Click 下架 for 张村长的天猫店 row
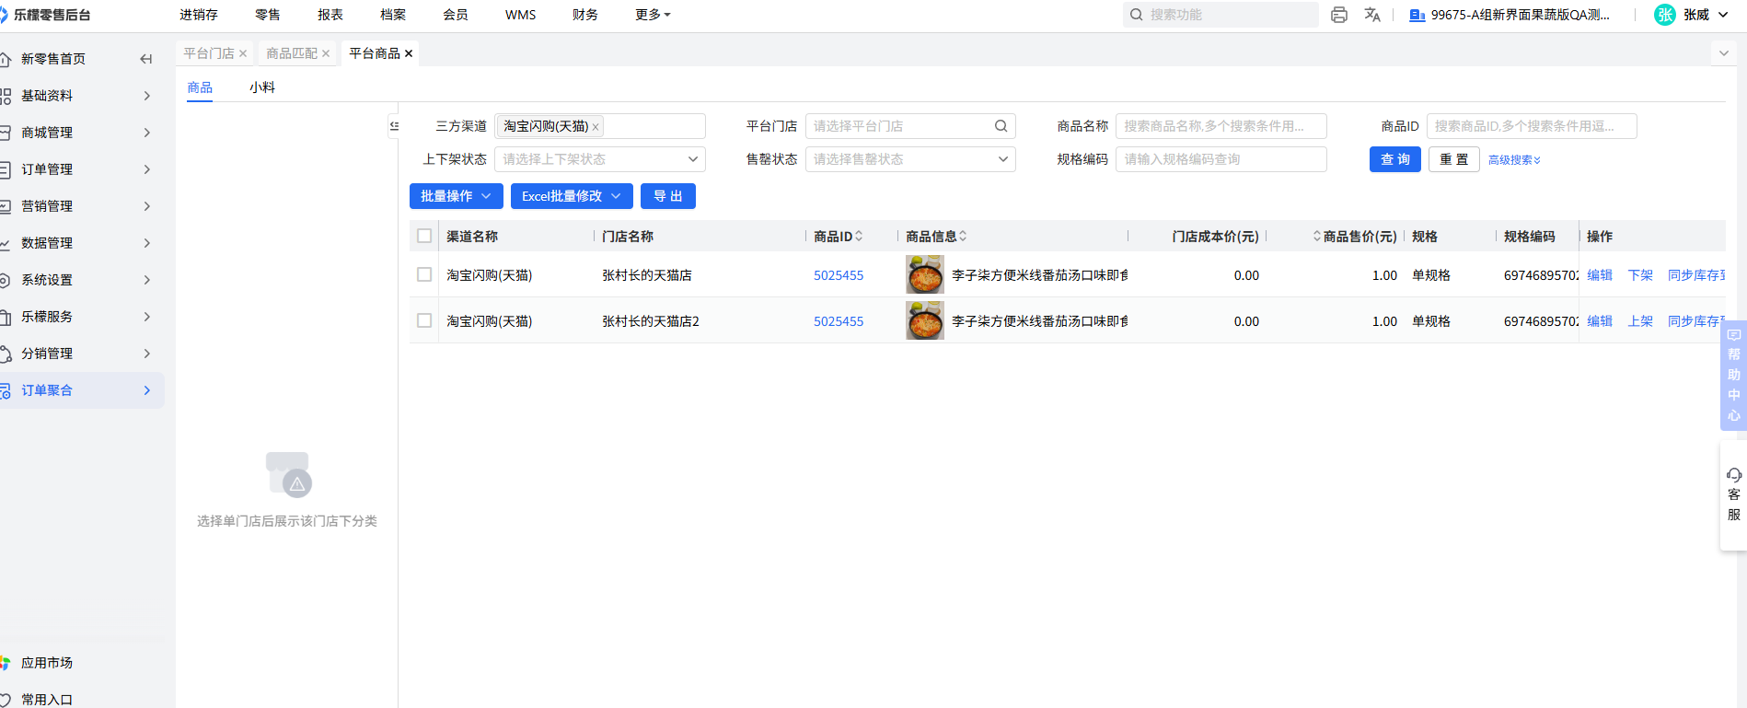This screenshot has width=1747, height=708. (x=1640, y=275)
